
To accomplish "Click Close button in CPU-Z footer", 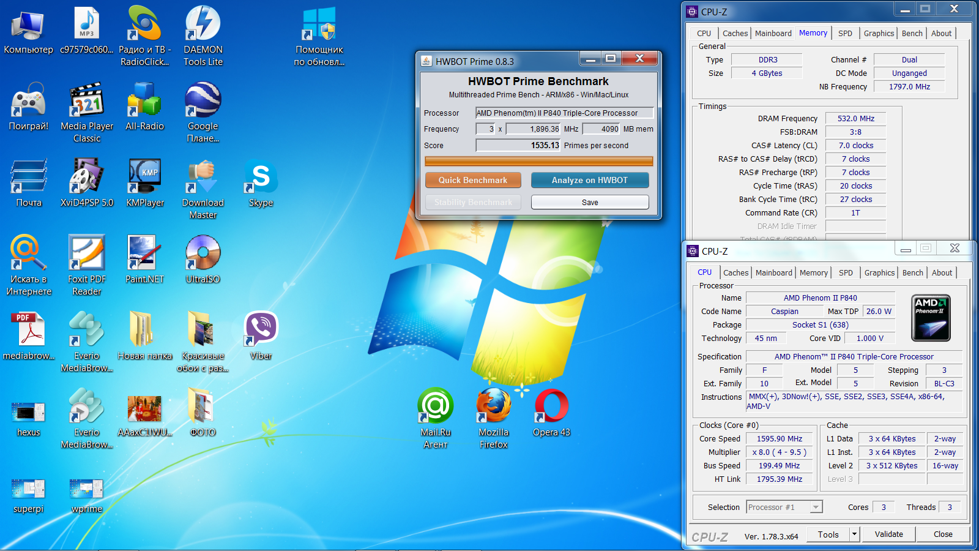I will tap(943, 534).
